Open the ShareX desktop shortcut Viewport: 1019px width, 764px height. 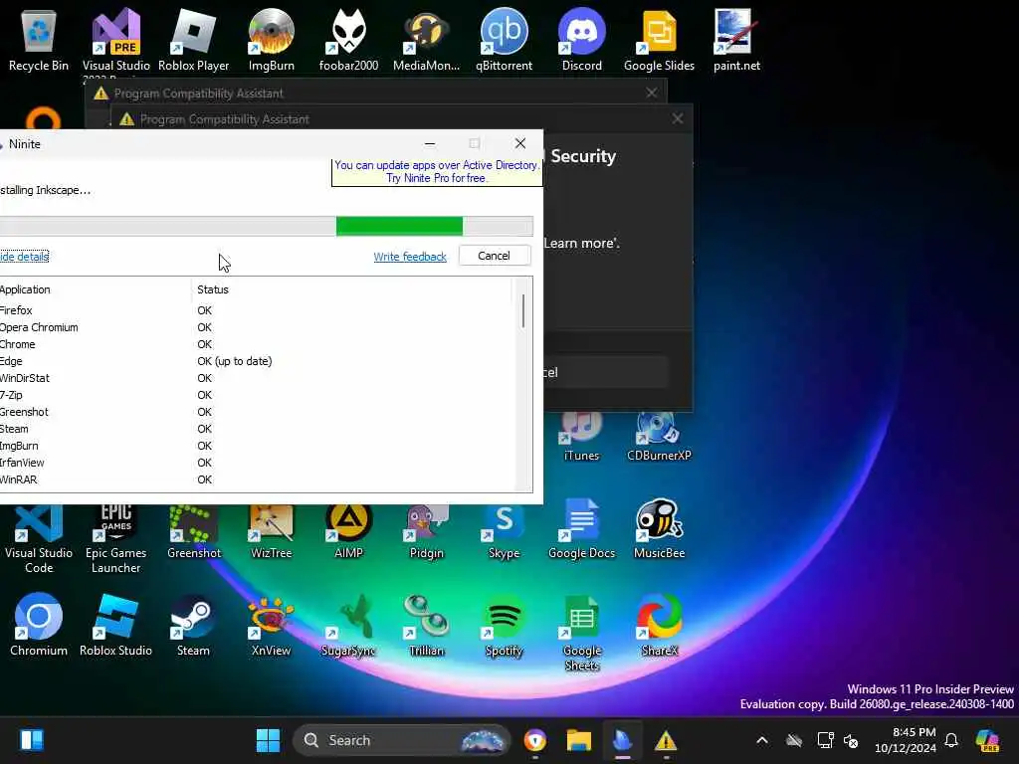click(x=659, y=625)
